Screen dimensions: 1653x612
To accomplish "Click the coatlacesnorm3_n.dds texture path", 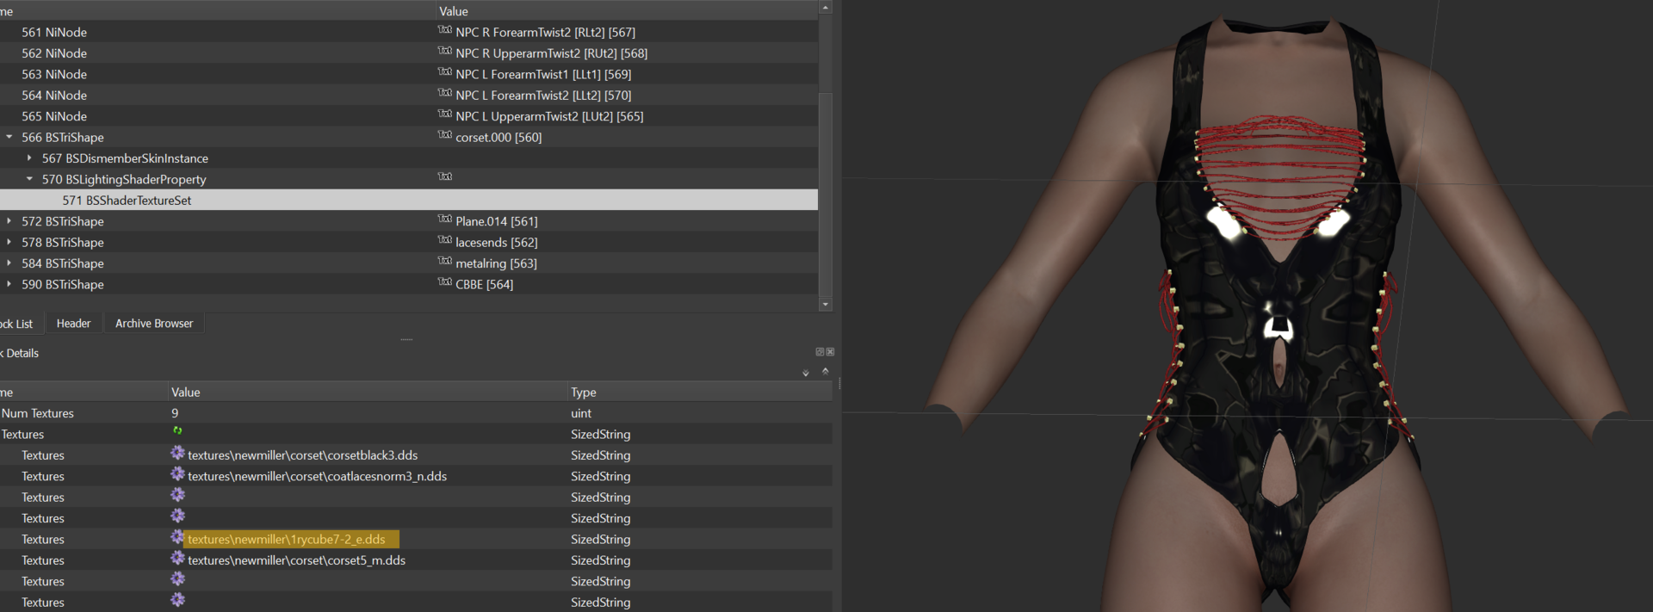I will [317, 476].
